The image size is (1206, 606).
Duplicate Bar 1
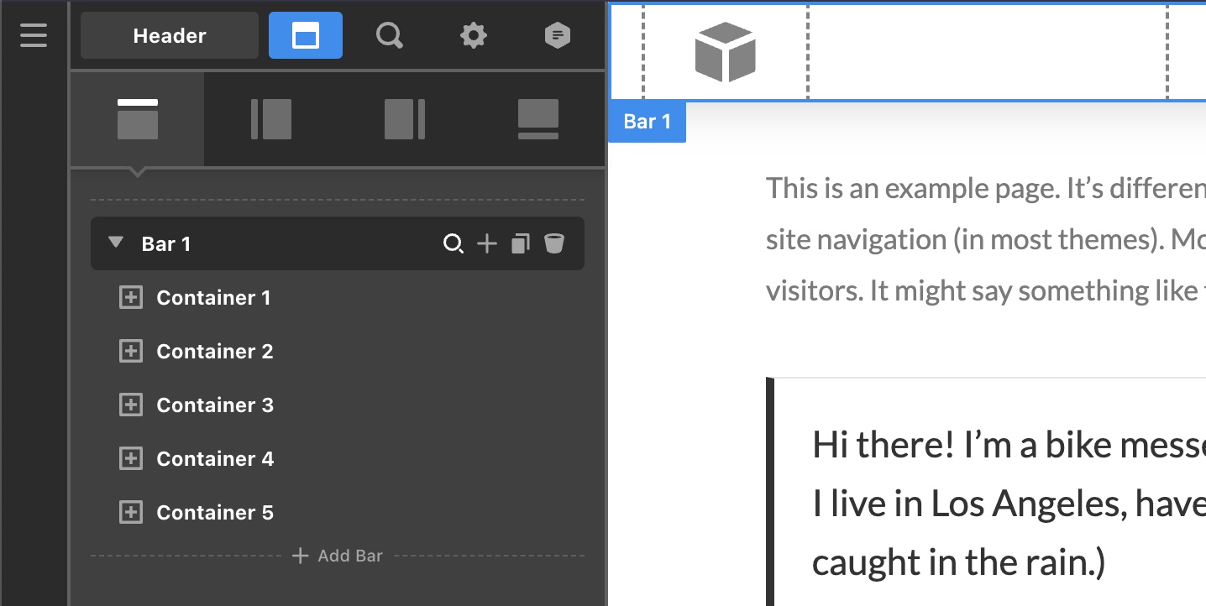[521, 244]
